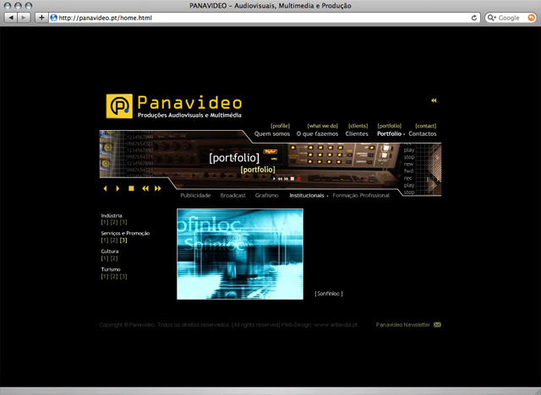The width and height of the screenshot is (541, 395).
Task: Click the yellow fast-forward double-arrow control
Action: pyautogui.click(x=158, y=188)
